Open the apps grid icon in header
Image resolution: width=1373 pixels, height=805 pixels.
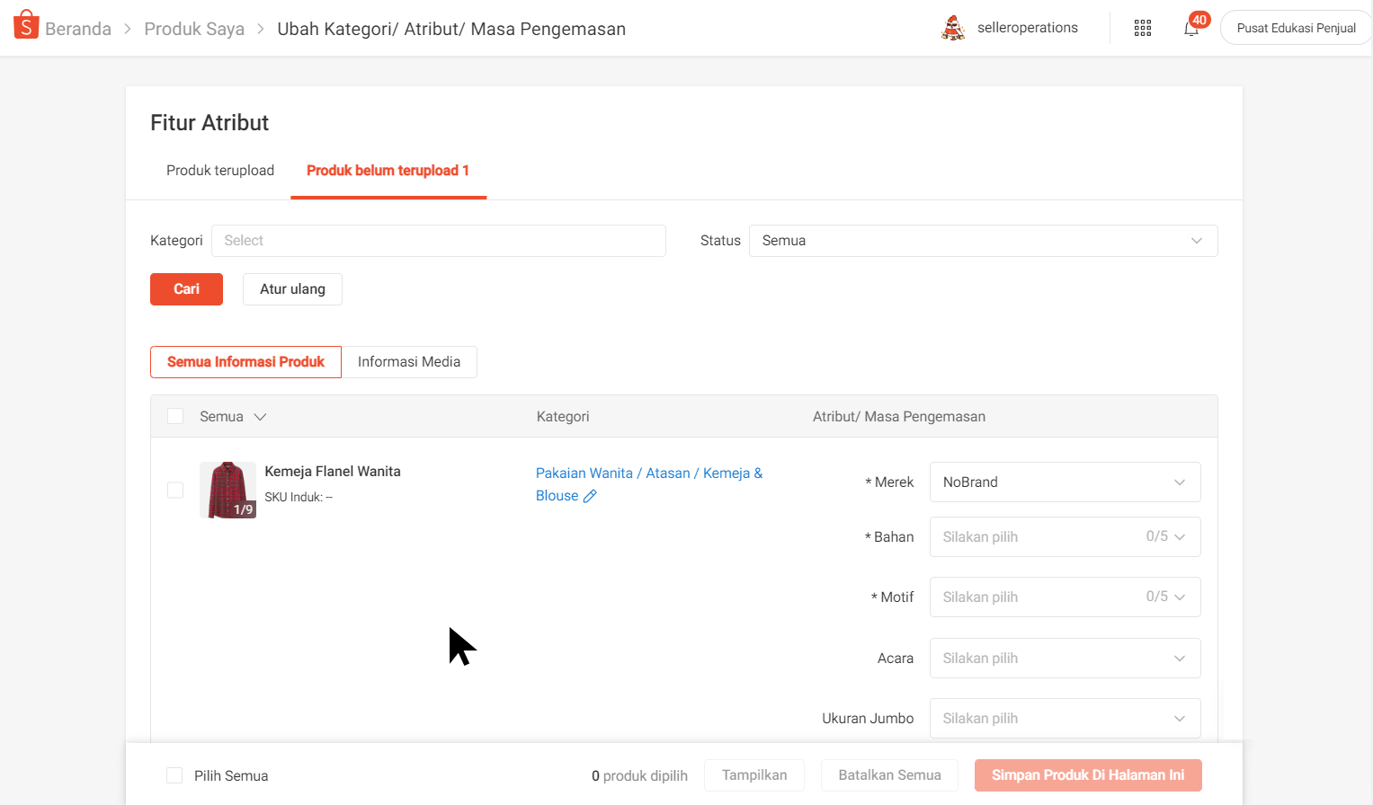coord(1143,28)
